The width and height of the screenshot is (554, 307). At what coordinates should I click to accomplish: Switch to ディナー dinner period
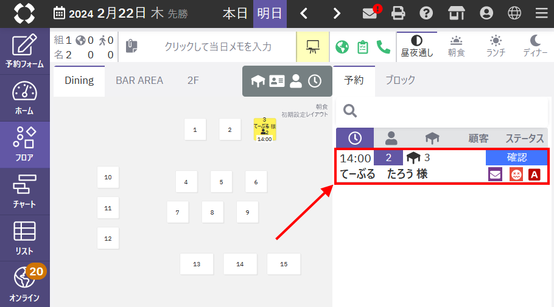535,47
